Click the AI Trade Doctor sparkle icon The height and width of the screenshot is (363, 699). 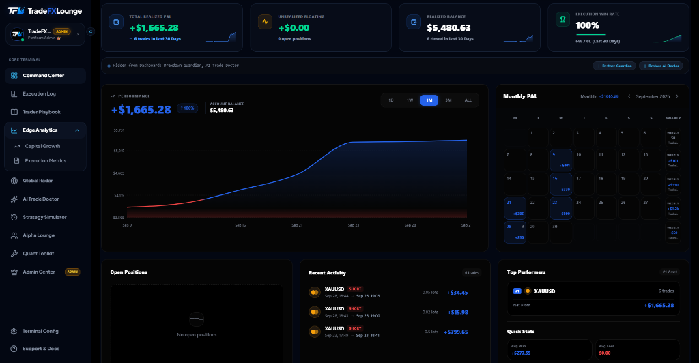click(14, 199)
